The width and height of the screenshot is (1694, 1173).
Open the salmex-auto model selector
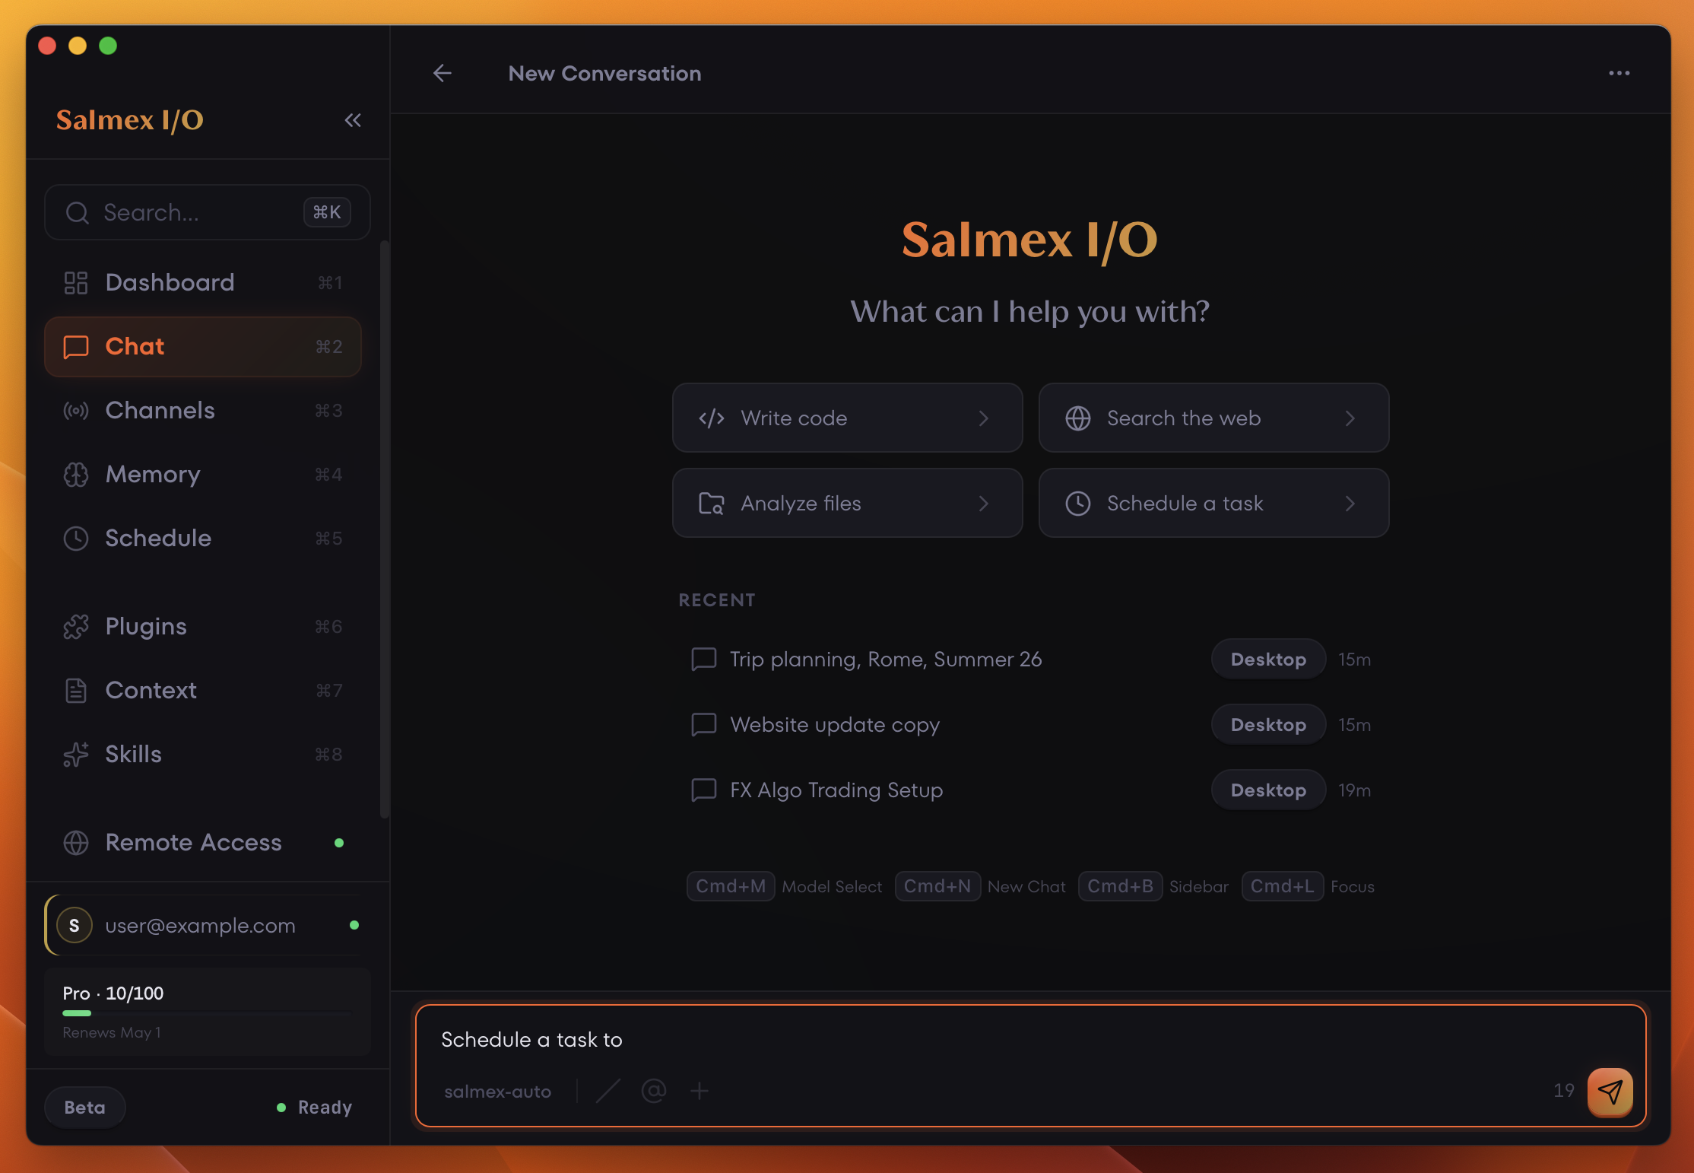(497, 1092)
